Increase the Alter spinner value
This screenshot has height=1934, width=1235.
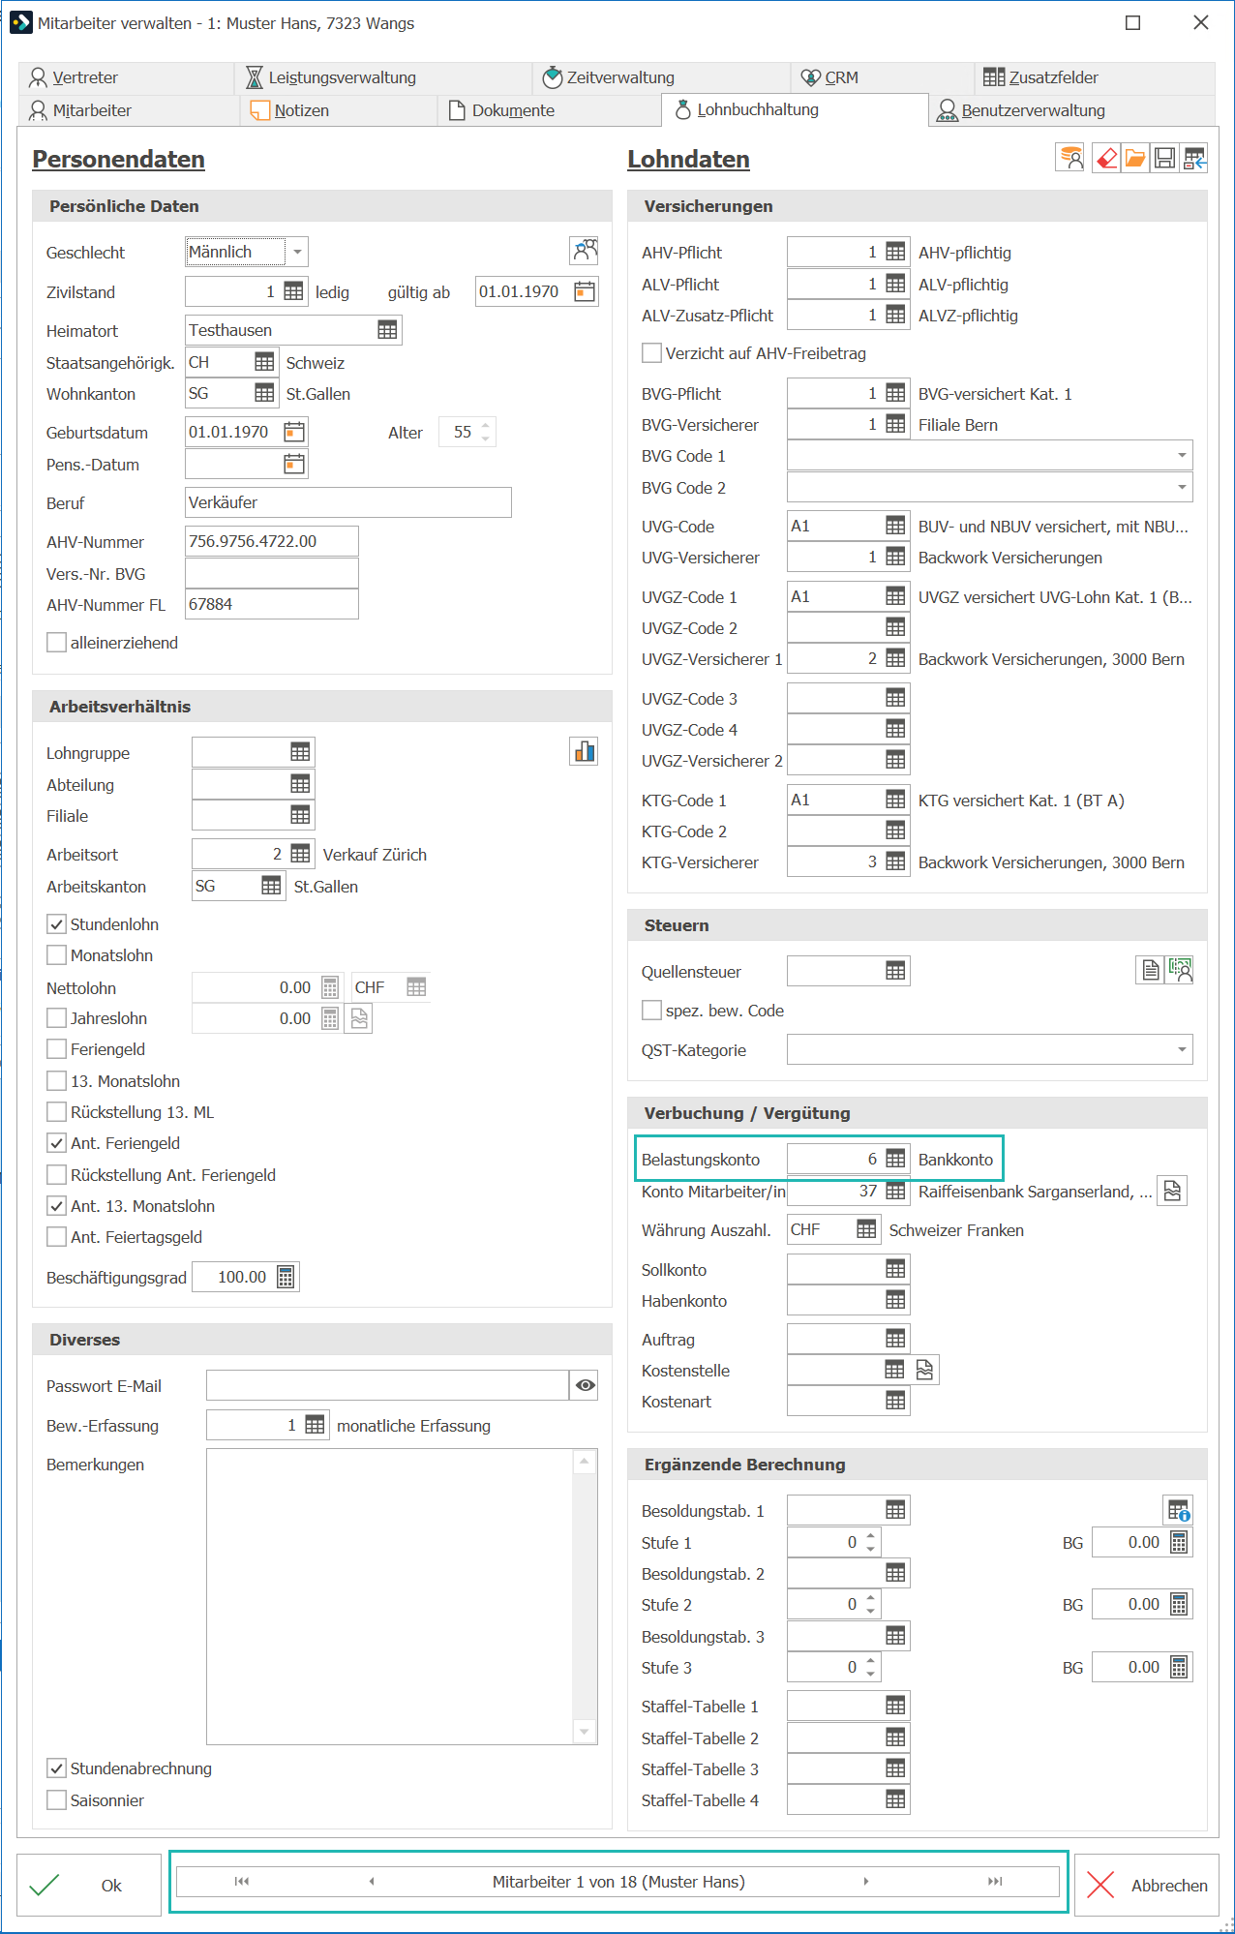[486, 425]
